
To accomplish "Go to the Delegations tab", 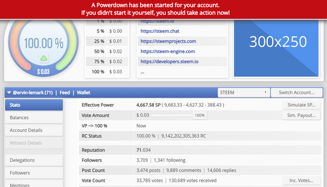I will click(x=34, y=160).
